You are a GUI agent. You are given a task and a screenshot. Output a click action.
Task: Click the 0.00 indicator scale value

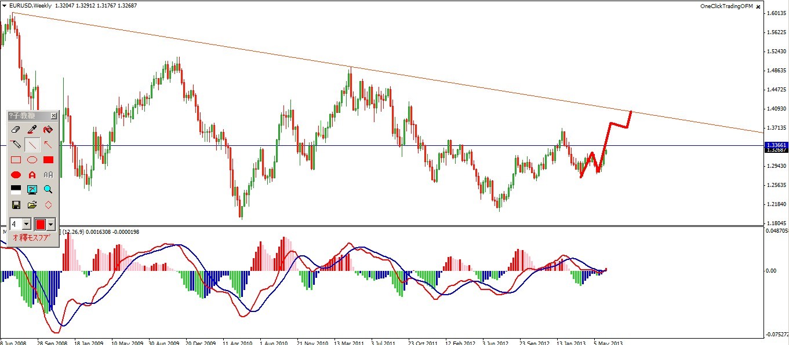tap(772, 270)
